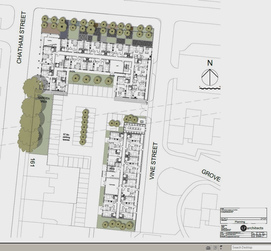Screen dimensions: 271x251
Task: Click the 161 house number text
Action: click(x=32, y=162)
